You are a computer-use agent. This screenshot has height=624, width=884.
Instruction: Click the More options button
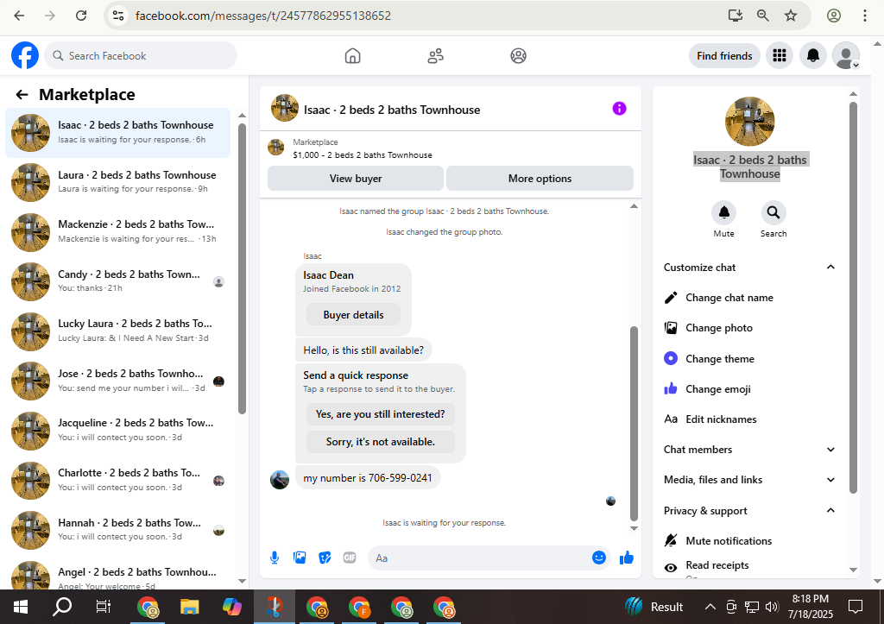point(540,178)
